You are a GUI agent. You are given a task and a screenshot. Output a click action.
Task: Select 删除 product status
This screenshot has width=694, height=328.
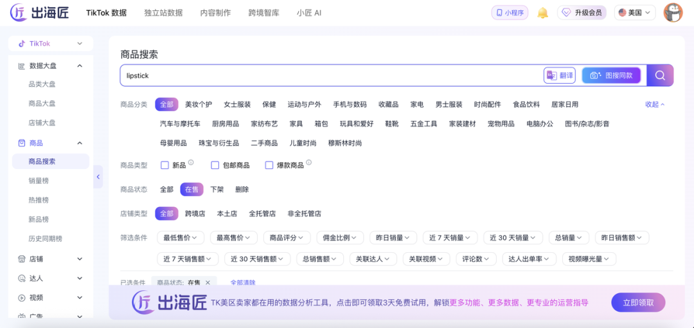point(242,189)
